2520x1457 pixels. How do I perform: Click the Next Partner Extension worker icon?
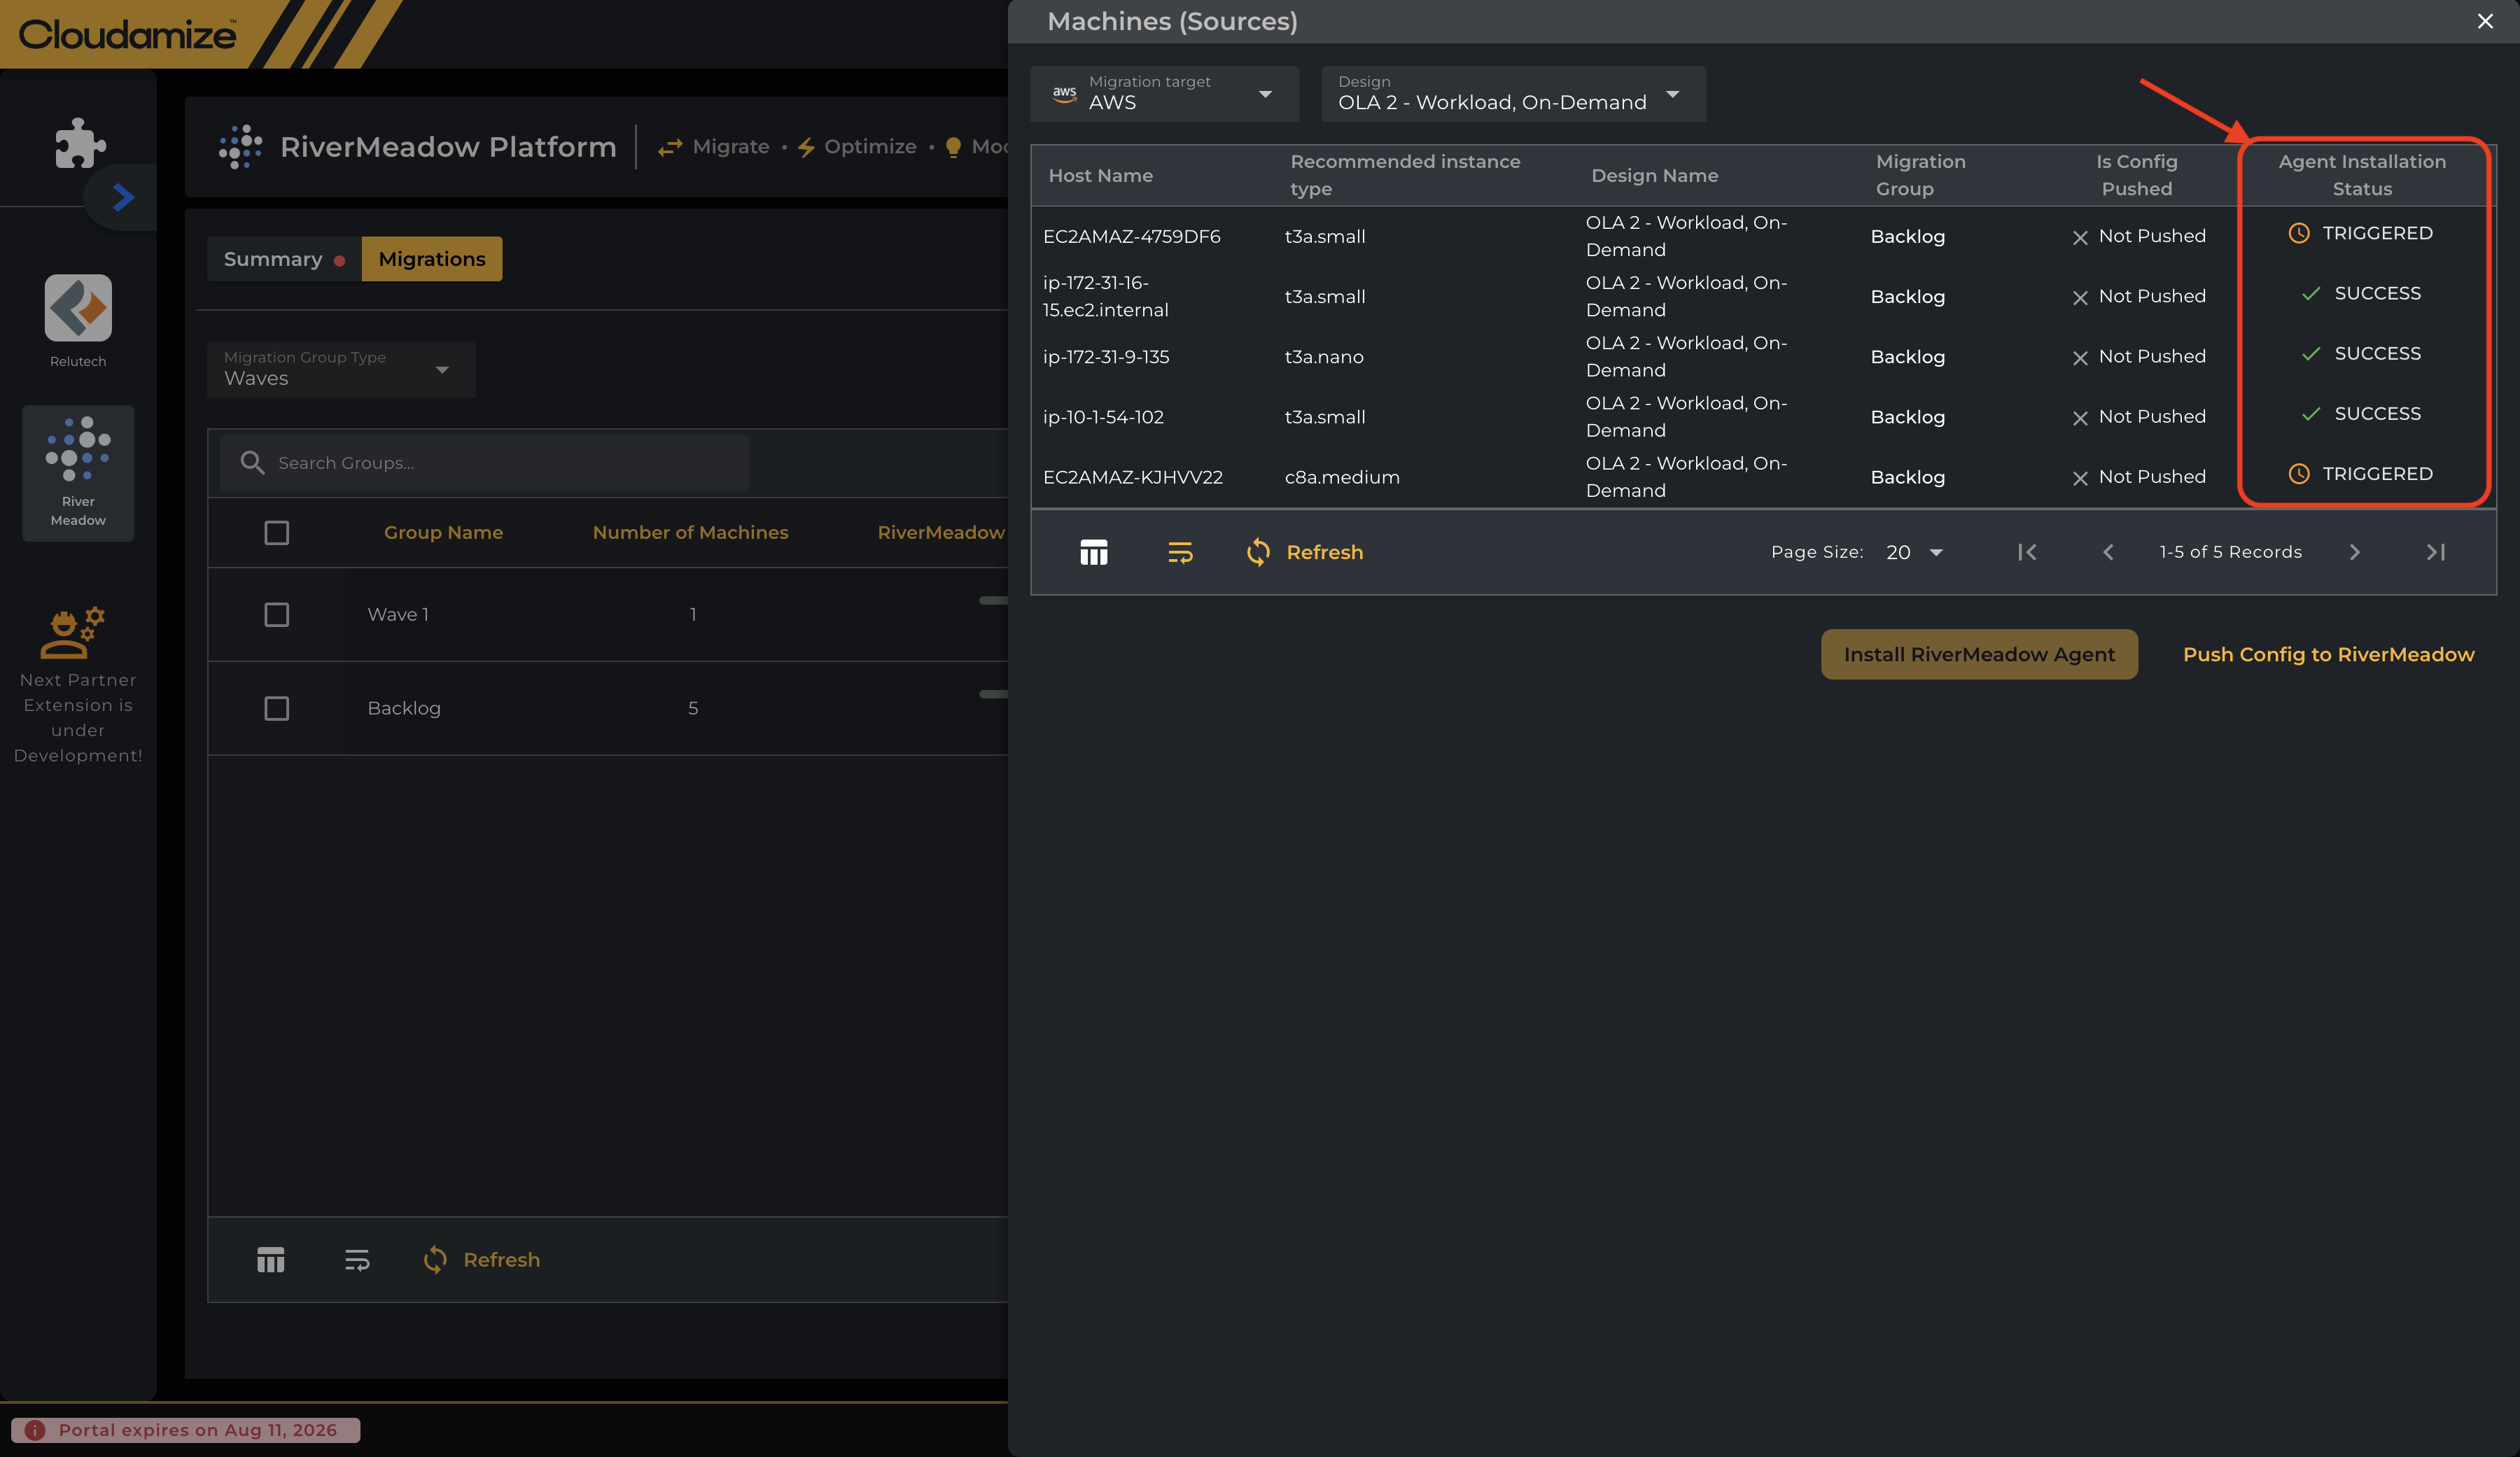click(72, 632)
